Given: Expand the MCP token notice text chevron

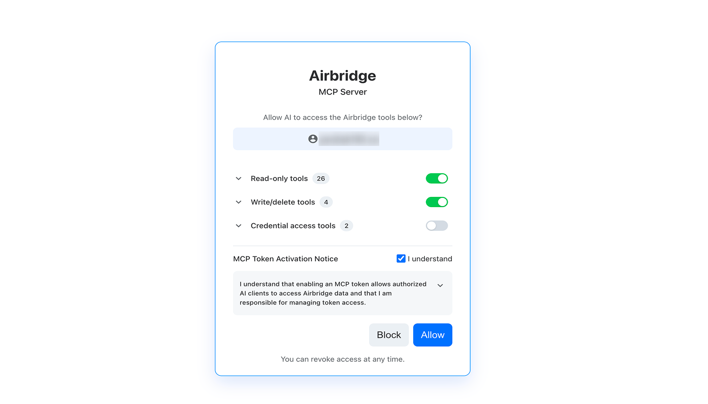Looking at the screenshot, I should [440, 285].
